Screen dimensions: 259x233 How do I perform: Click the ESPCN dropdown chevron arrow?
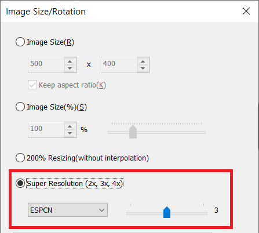click(x=101, y=210)
